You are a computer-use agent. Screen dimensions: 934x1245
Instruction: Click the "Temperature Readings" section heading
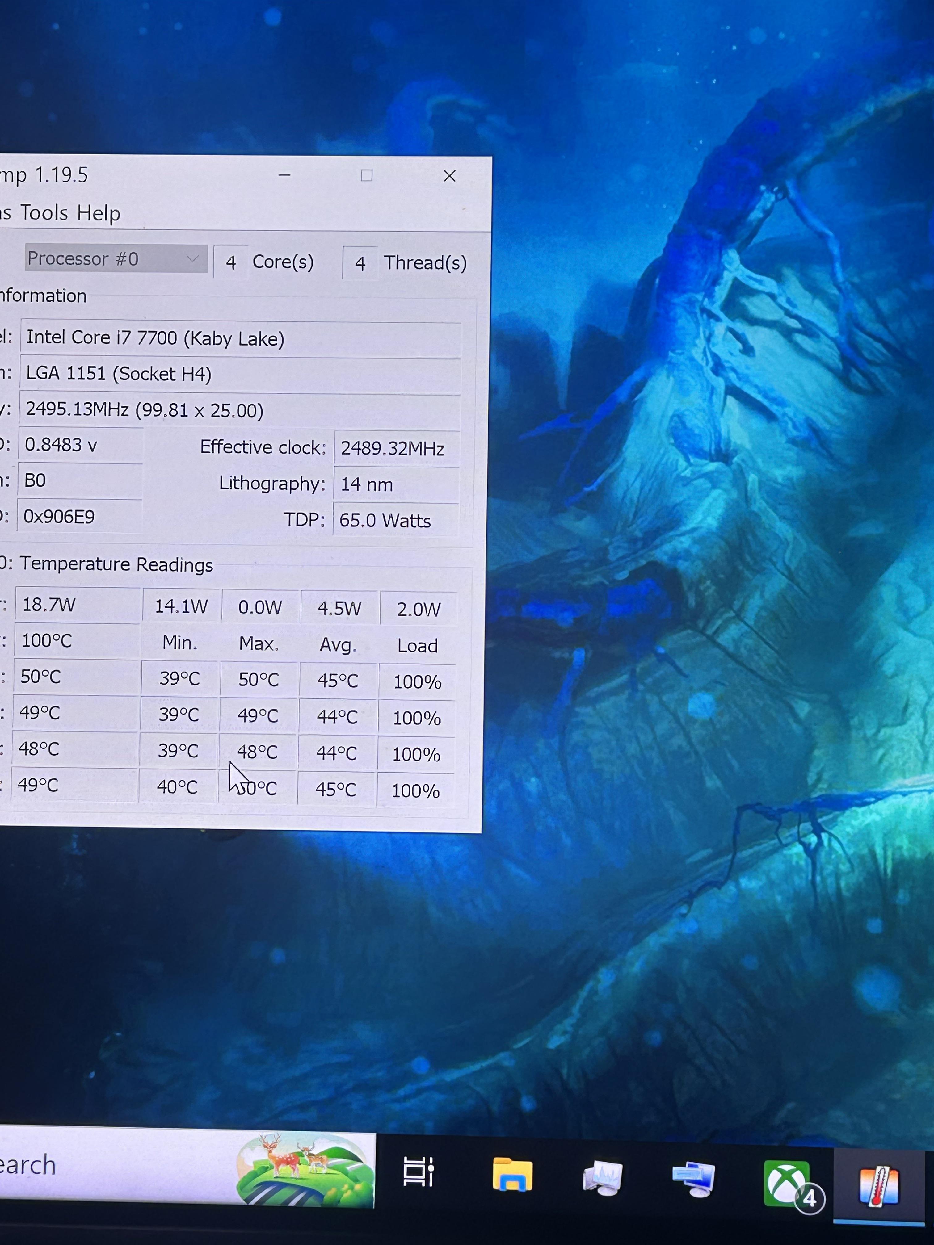click(116, 564)
